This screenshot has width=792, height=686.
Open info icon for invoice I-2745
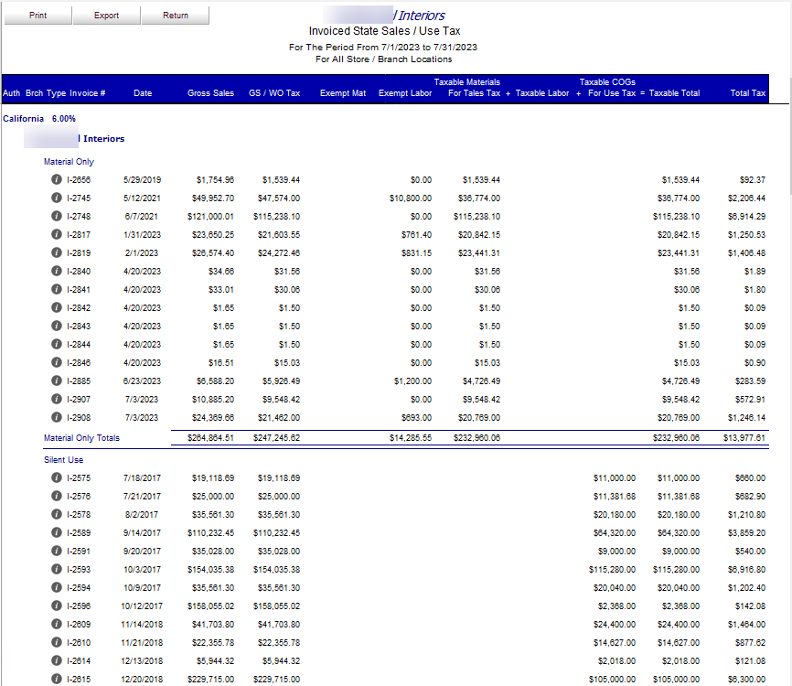click(57, 198)
